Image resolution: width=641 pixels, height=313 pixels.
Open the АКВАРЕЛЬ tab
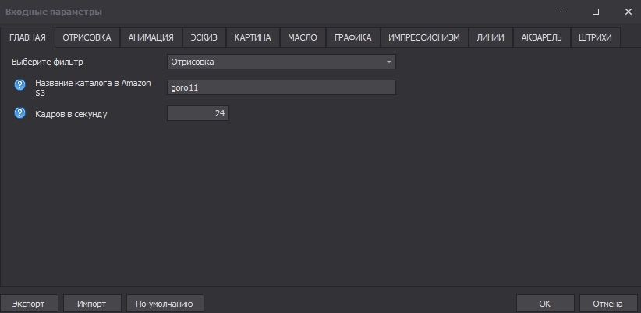click(x=541, y=37)
